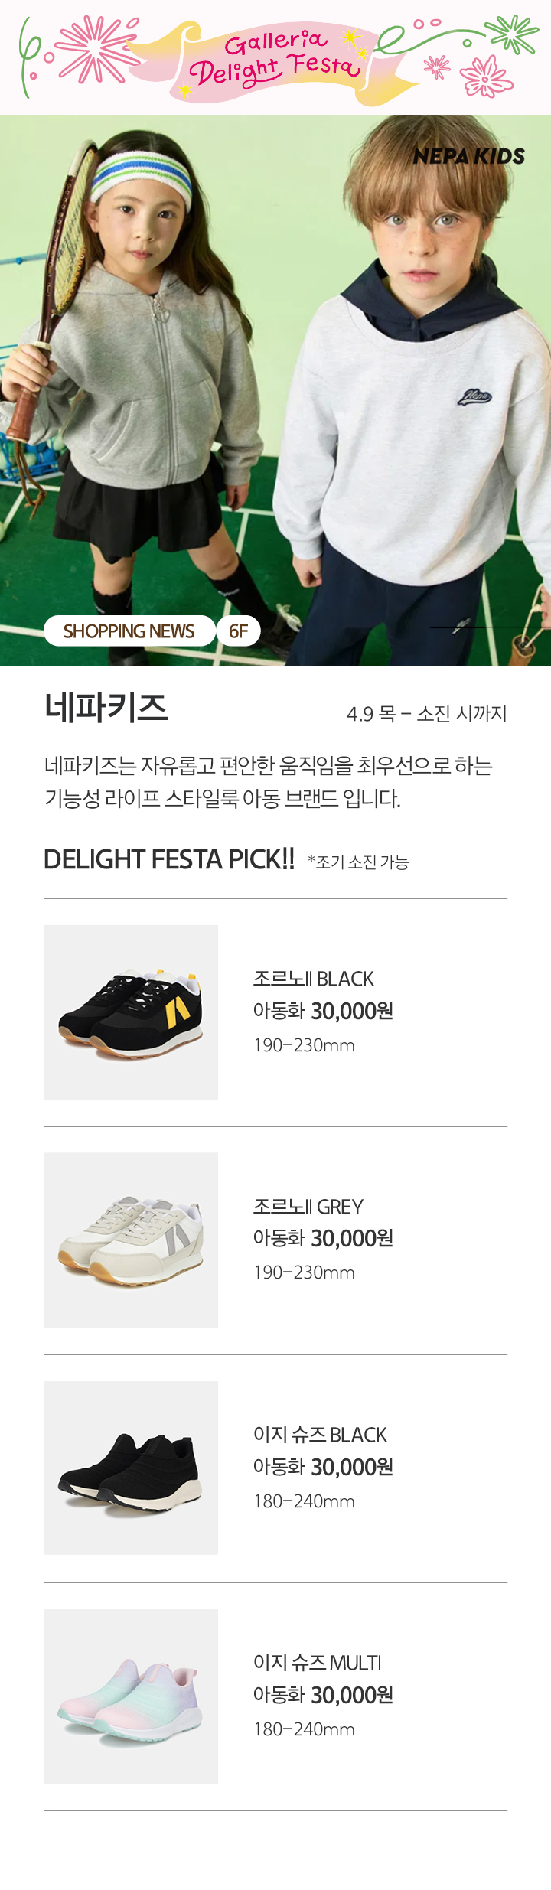Click the 조르노II BLACK product name
This screenshot has height=1890, width=551.
coord(314,979)
